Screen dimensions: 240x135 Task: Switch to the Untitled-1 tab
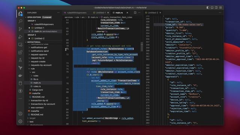tap(101, 13)
